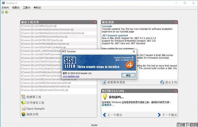198x127 pixels.
Task: Click the light bulb tip icon
Action: pyautogui.click(x=105, y=97)
